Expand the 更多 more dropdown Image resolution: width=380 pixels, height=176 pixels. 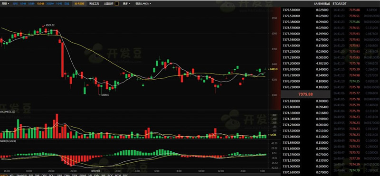126,4
